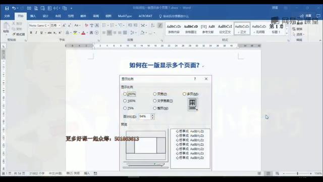Open the font size dropdown

pyautogui.click(x=60, y=25)
